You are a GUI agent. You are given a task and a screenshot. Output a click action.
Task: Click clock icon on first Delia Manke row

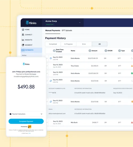(x=51, y=58)
